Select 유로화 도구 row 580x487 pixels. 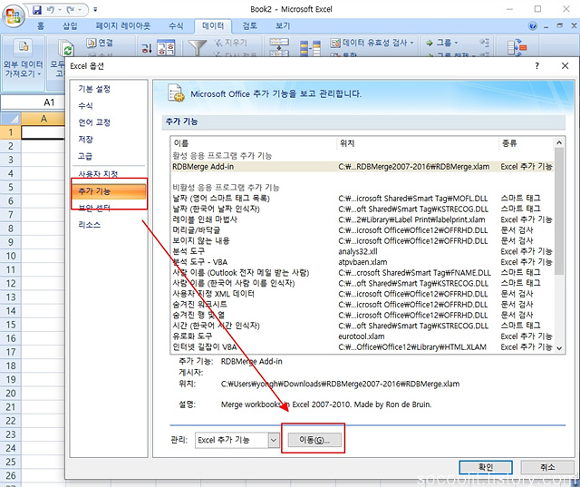[362, 336]
